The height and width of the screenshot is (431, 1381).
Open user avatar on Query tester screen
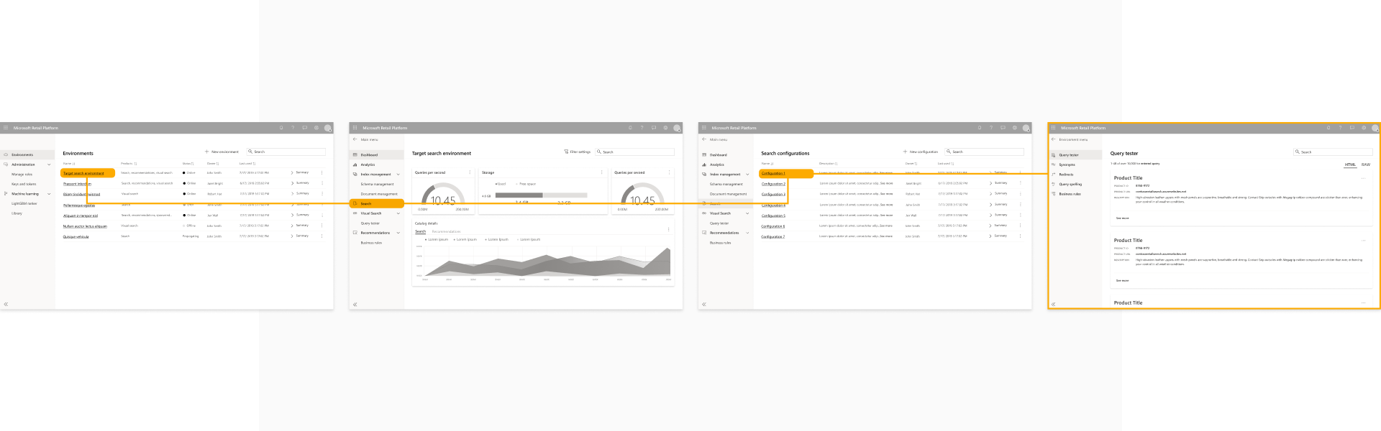click(1375, 128)
